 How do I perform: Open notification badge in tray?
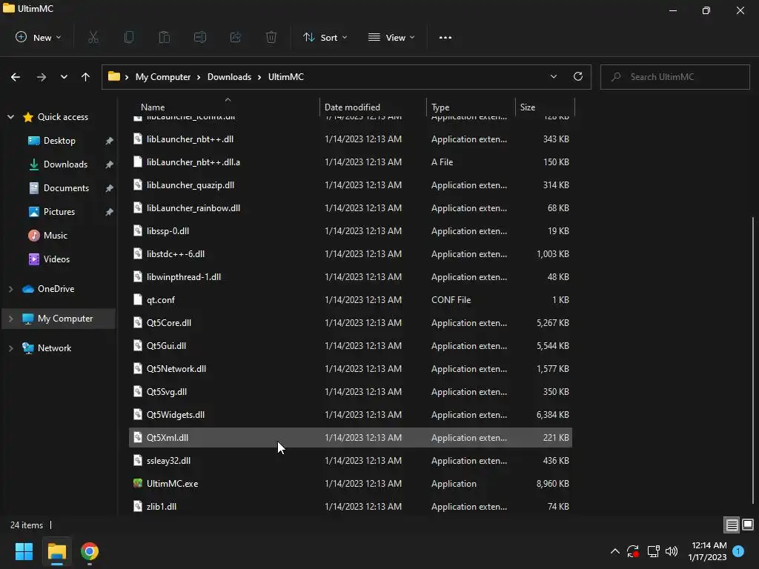738,551
